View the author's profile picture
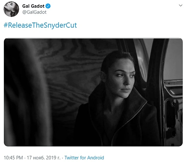 (x=11, y=9)
